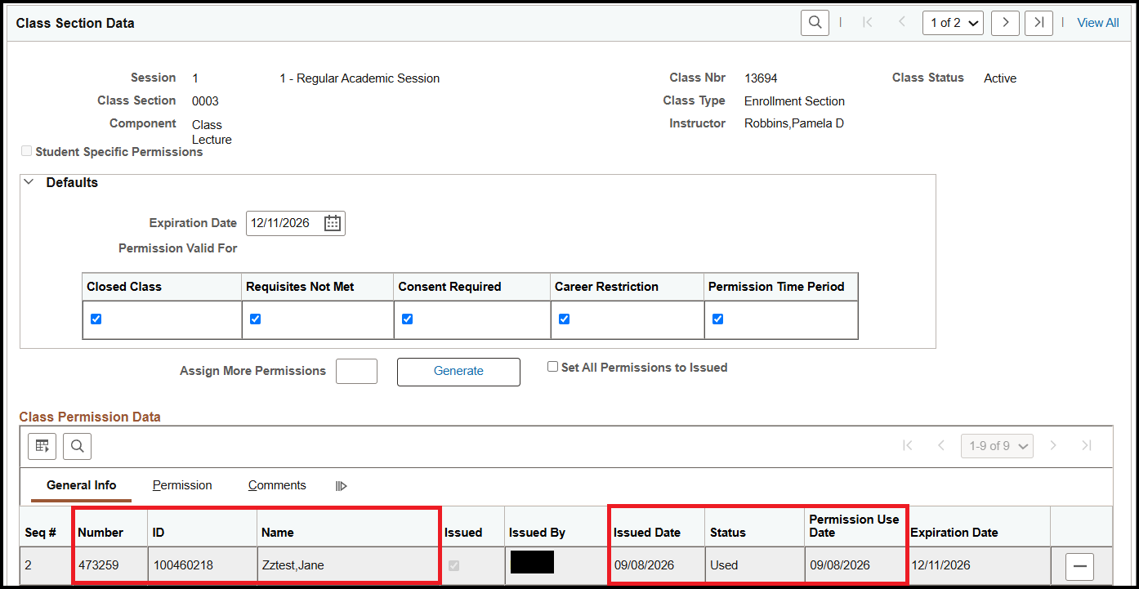Toggle the Requisites Not Met checkbox
Image resolution: width=1139 pixels, height=589 pixels.
coord(255,319)
